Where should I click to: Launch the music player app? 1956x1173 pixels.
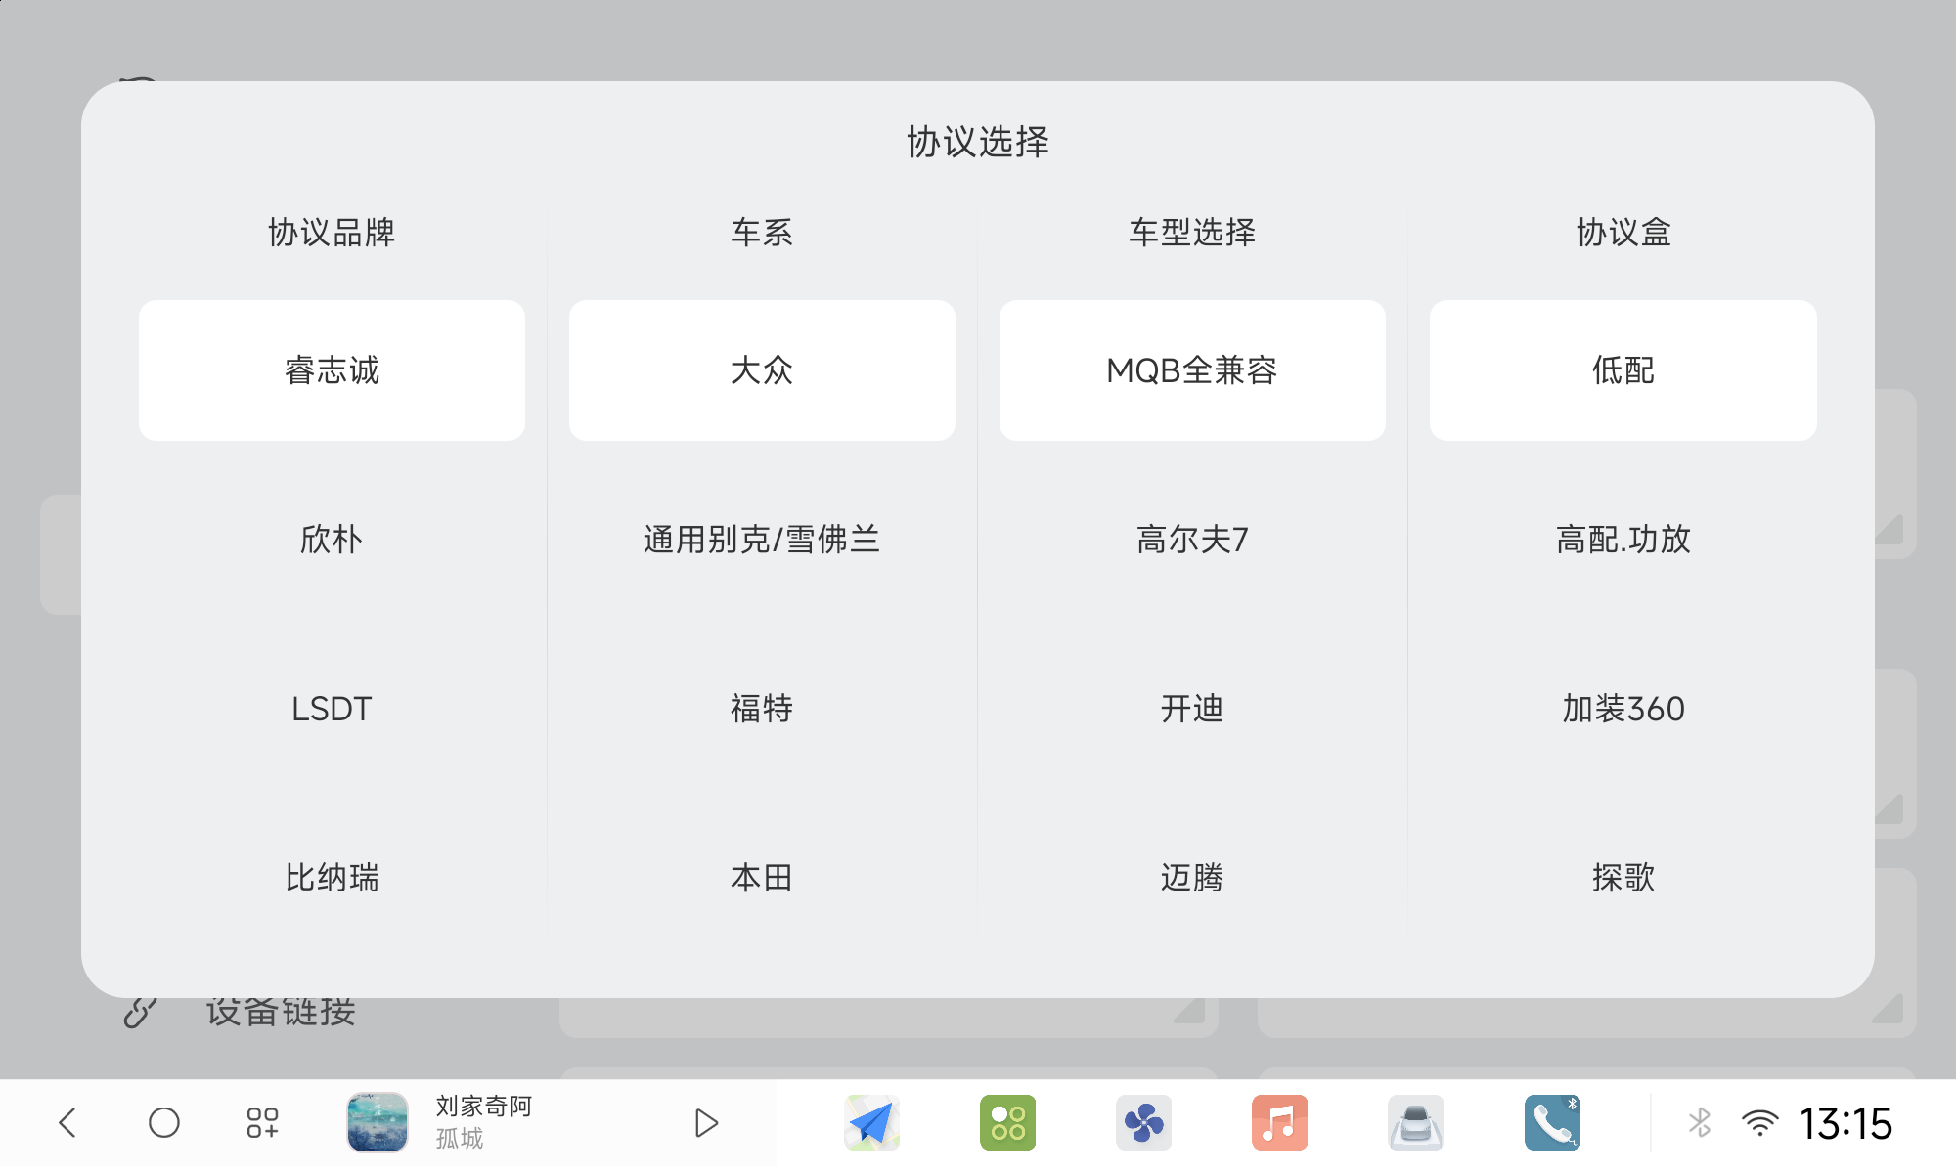pos(1280,1122)
